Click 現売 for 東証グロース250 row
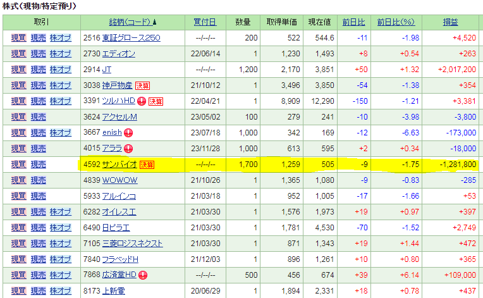The height and width of the screenshot is (298, 483). [x=38, y=38]
